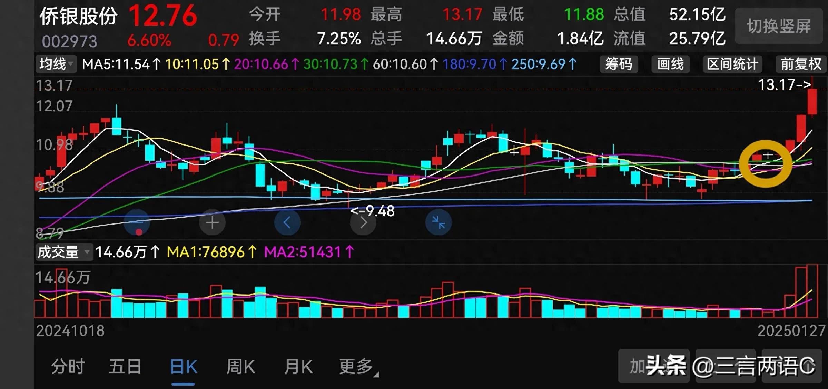Open the 成交量 indicator dropdown
The image size is (828, 389).
64,252
